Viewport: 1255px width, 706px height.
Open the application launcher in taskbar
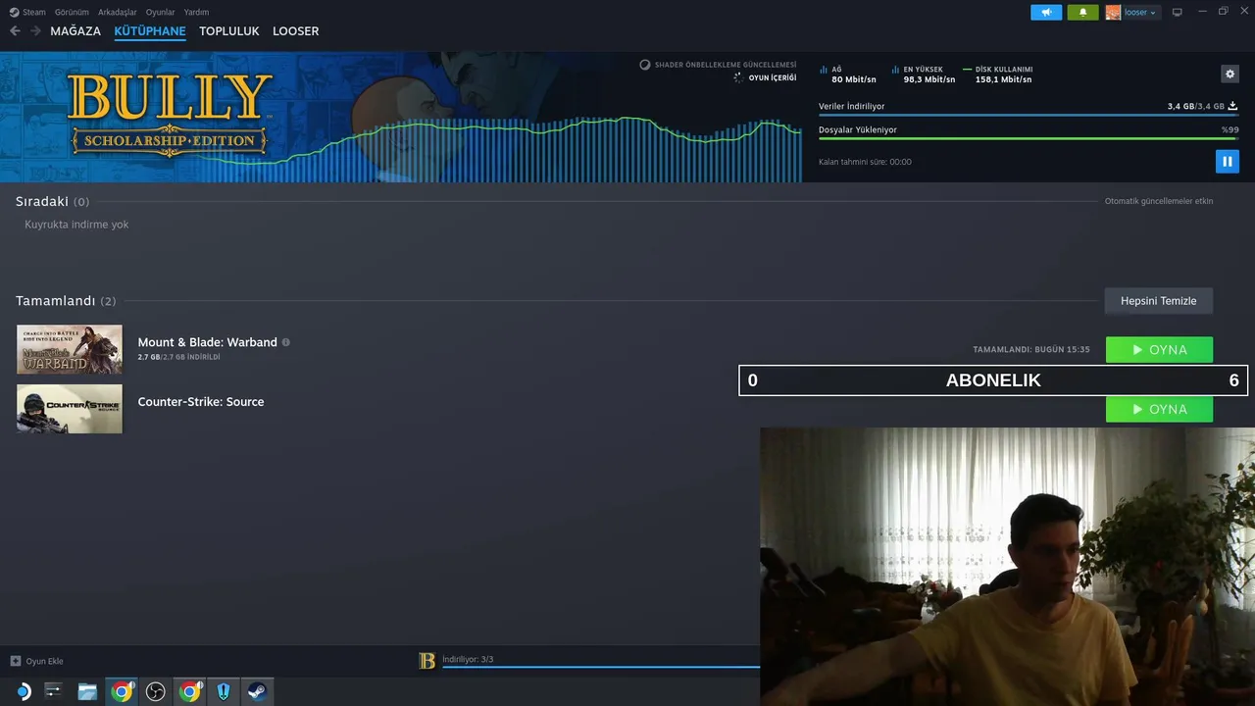pyautogui.click(x=22, y=691)
